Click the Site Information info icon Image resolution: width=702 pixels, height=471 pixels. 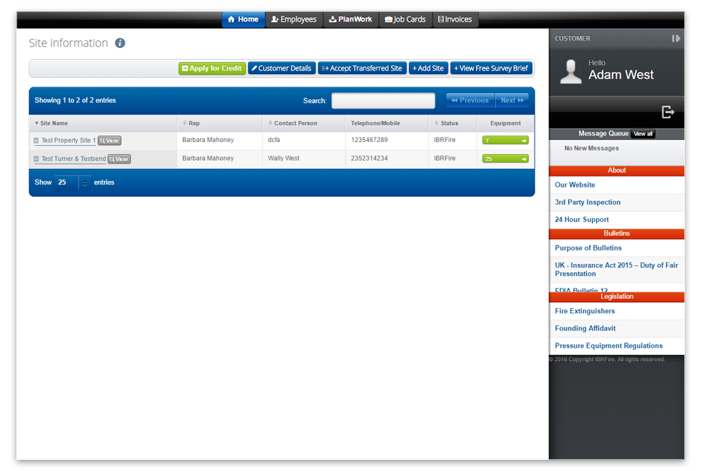point(120,43)
